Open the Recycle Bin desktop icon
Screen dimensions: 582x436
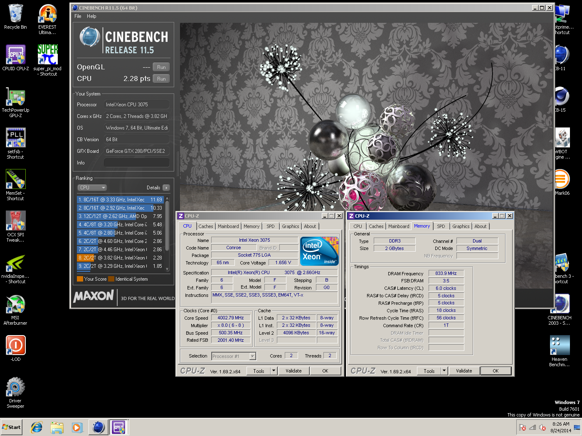(x=15, y=17)
